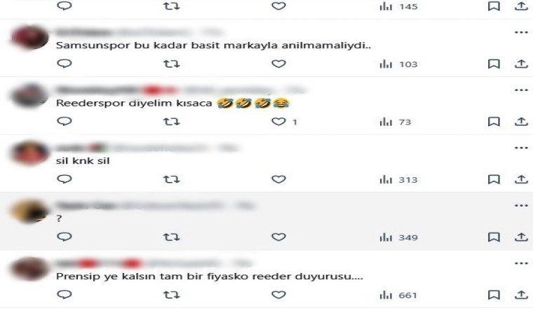Retweet the 'Prensip ye kalsın' fiyasko comment
This screenshot has height=315, width=533.
pos(171,295)
